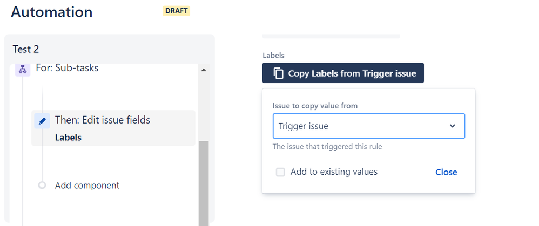The width and height of the screenshot is (539, 226).
Task: Open the Trigger issue dropdown
Action: (x=368, y=126)
